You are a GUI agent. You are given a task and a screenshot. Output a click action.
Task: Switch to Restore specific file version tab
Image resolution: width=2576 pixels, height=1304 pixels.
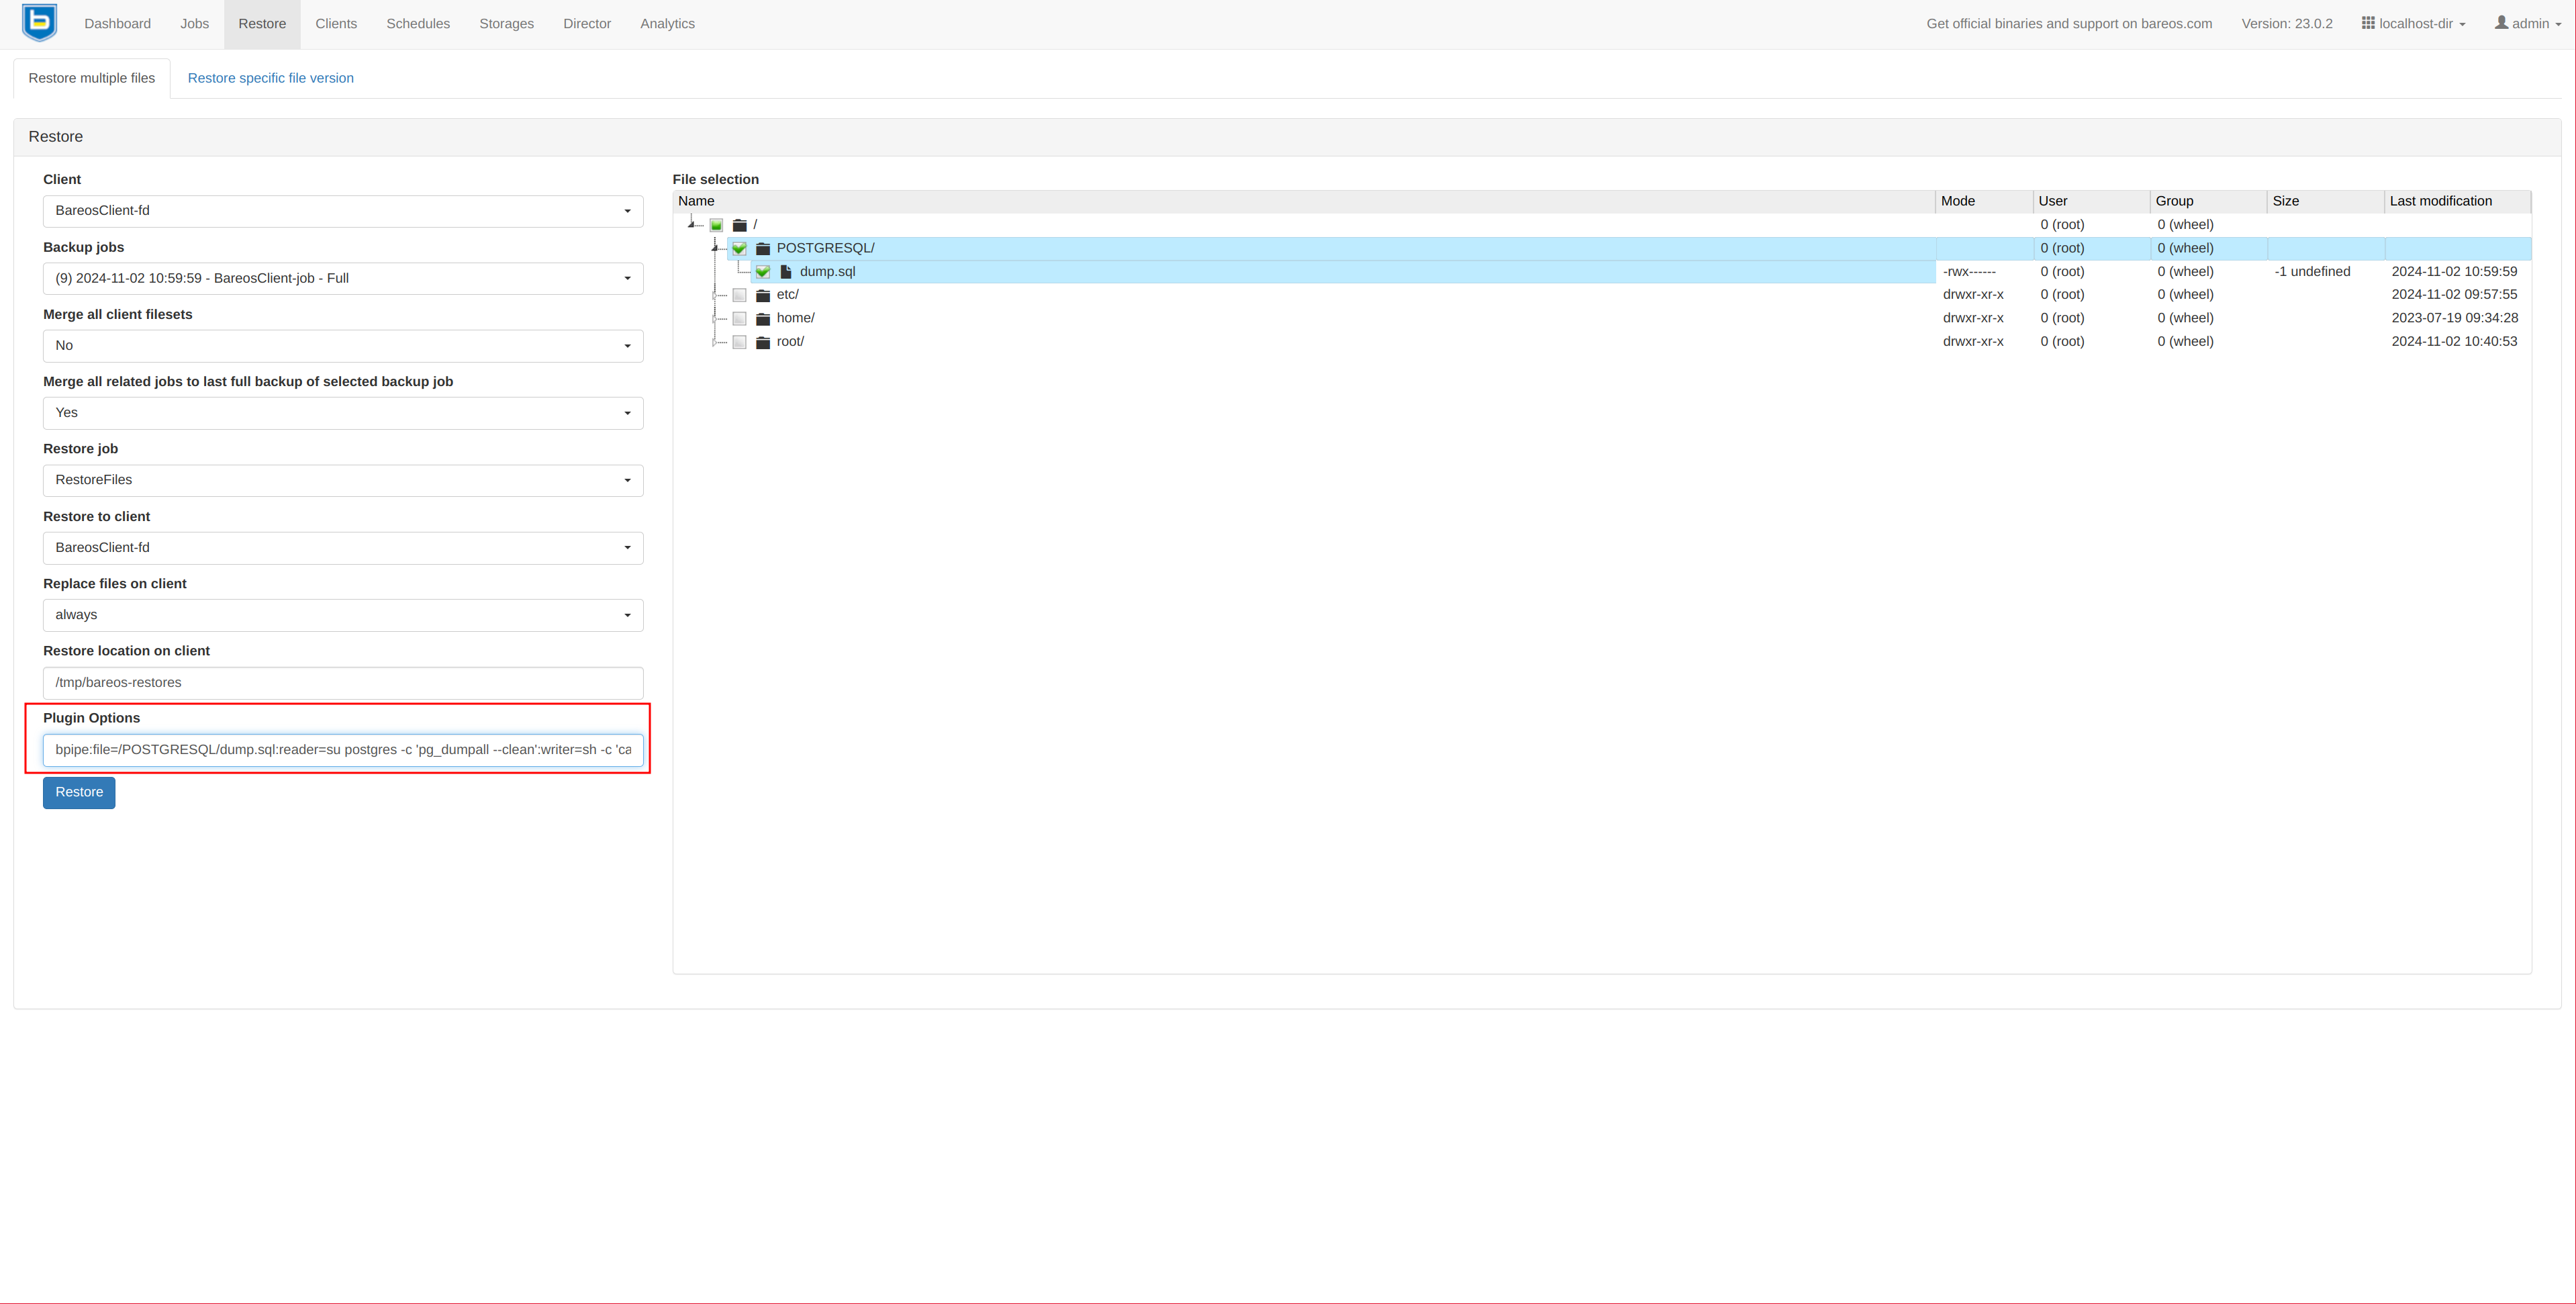click(270, 78)
